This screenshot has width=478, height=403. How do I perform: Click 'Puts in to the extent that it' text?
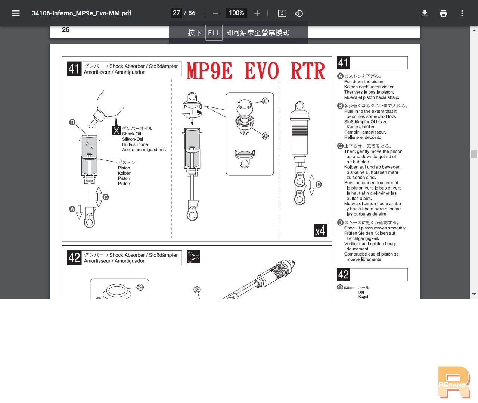click(x=370, y=111)
